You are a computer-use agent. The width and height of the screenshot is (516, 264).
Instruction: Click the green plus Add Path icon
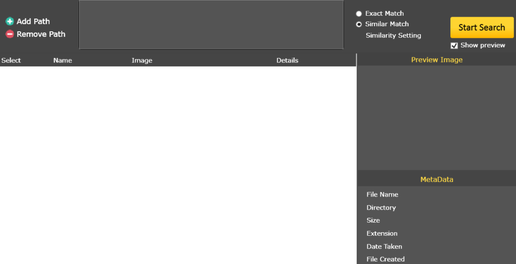(10, 22)
